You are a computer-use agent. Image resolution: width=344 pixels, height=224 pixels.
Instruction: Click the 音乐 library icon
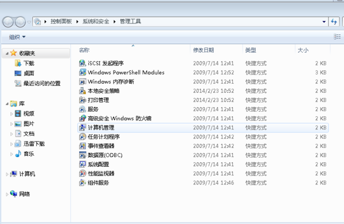click(x=18, y=154)
